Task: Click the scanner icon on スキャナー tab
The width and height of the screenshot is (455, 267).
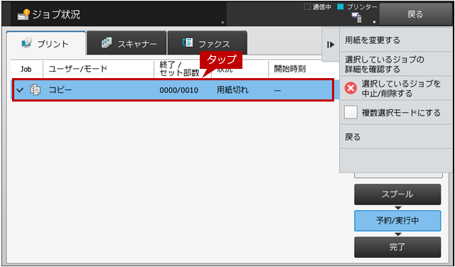Action: (x=107, y=43)
